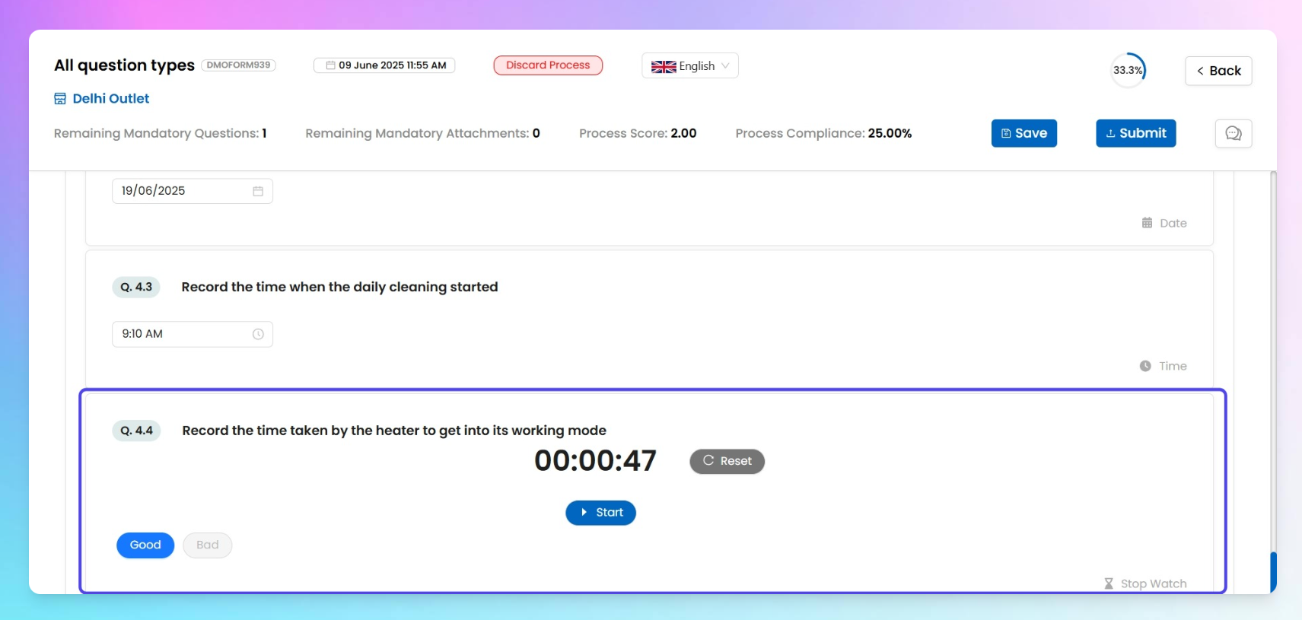Click the calendar icon beside 09 June 2025

point(330,65)
